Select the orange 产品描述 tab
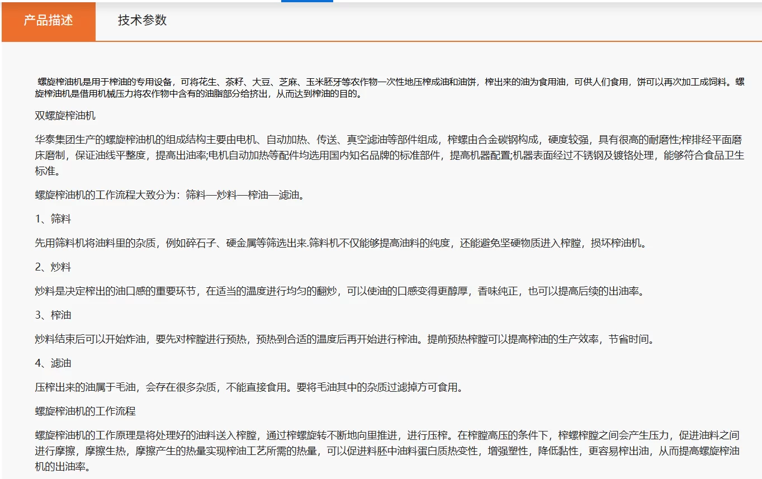The width and height of the screenshot is (762, 479). (49, 21)
